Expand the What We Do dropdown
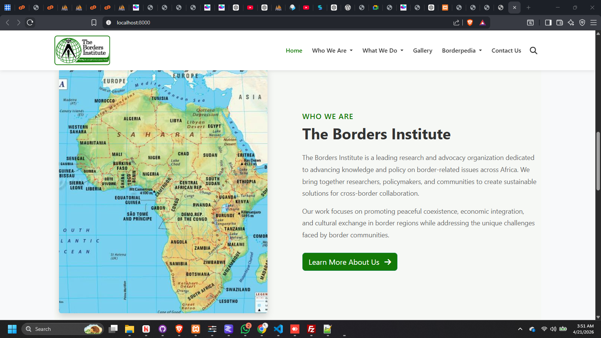 382,50
